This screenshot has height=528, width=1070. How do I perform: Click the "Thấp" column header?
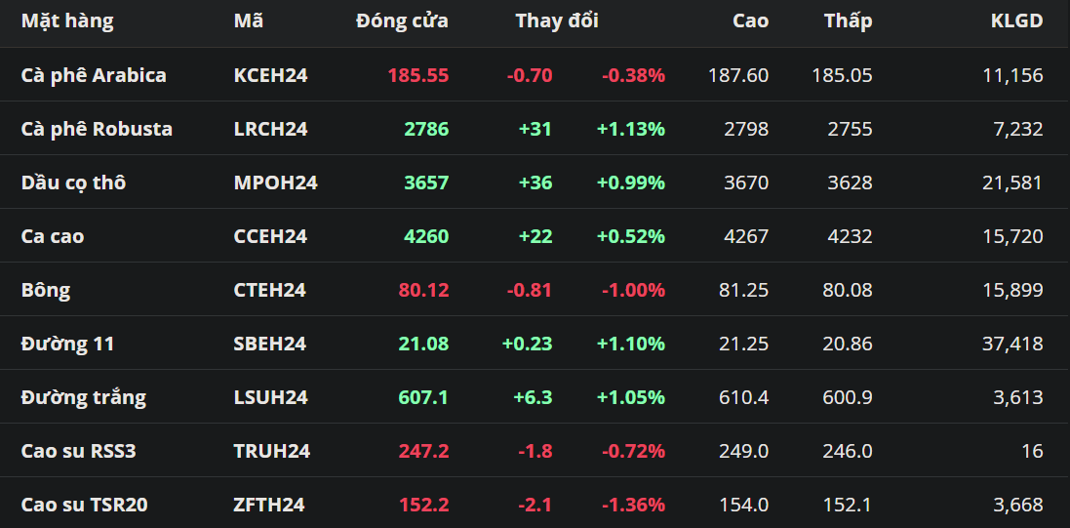(848, 20)
